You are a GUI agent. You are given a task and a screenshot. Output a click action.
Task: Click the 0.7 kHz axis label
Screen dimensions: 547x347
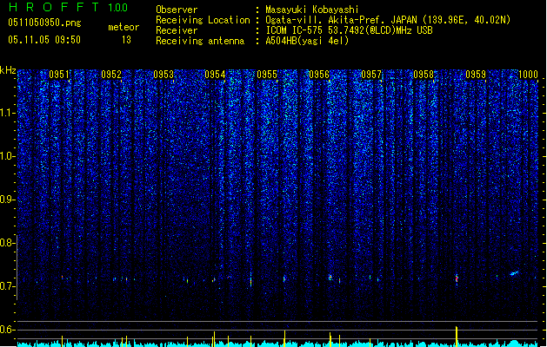(7, 286)
